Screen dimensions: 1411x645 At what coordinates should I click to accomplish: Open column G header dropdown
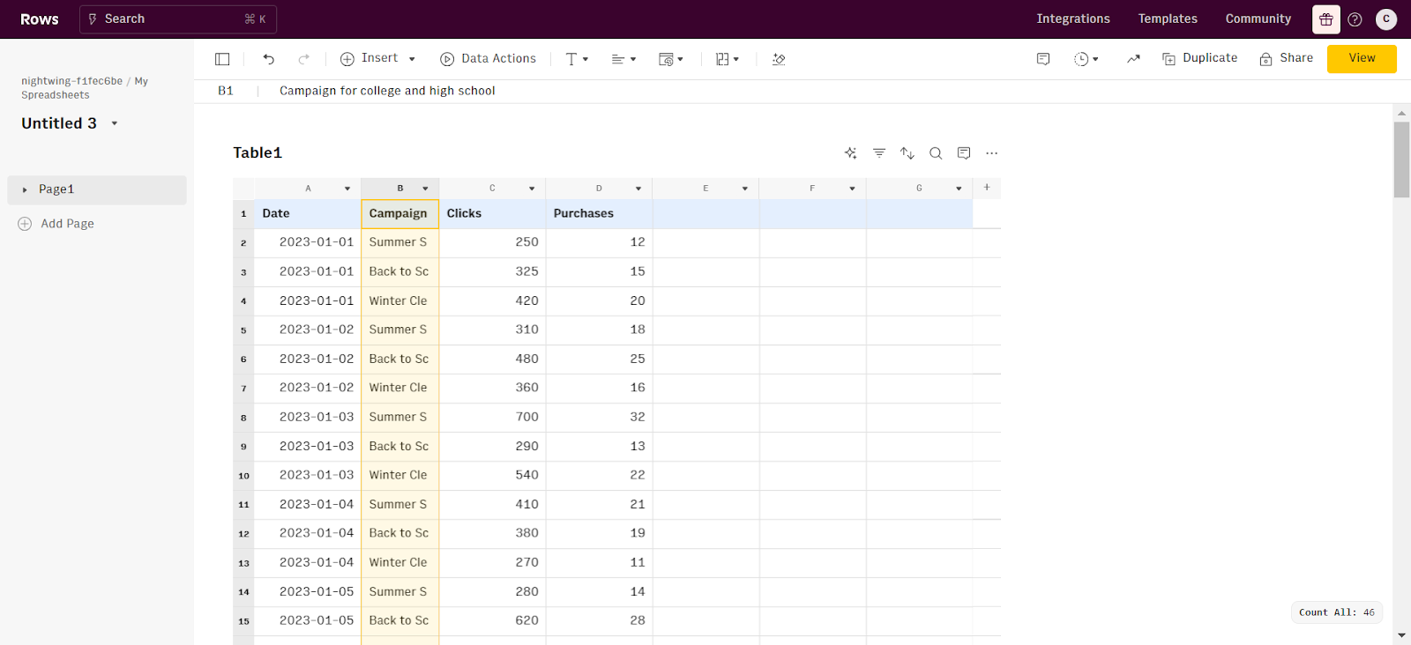coord(959,189)
